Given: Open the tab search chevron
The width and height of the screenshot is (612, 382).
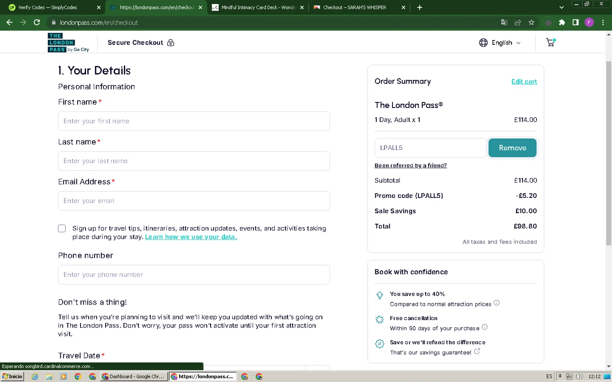Looking at the screenshot, I should point(561,7).
